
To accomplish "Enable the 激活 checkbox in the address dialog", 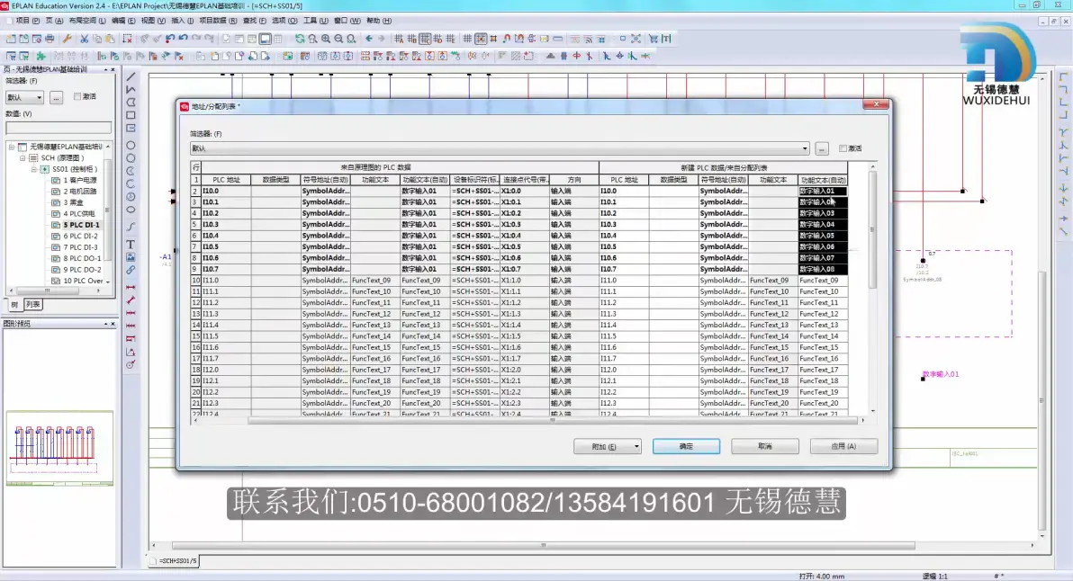I will [843, 148].
